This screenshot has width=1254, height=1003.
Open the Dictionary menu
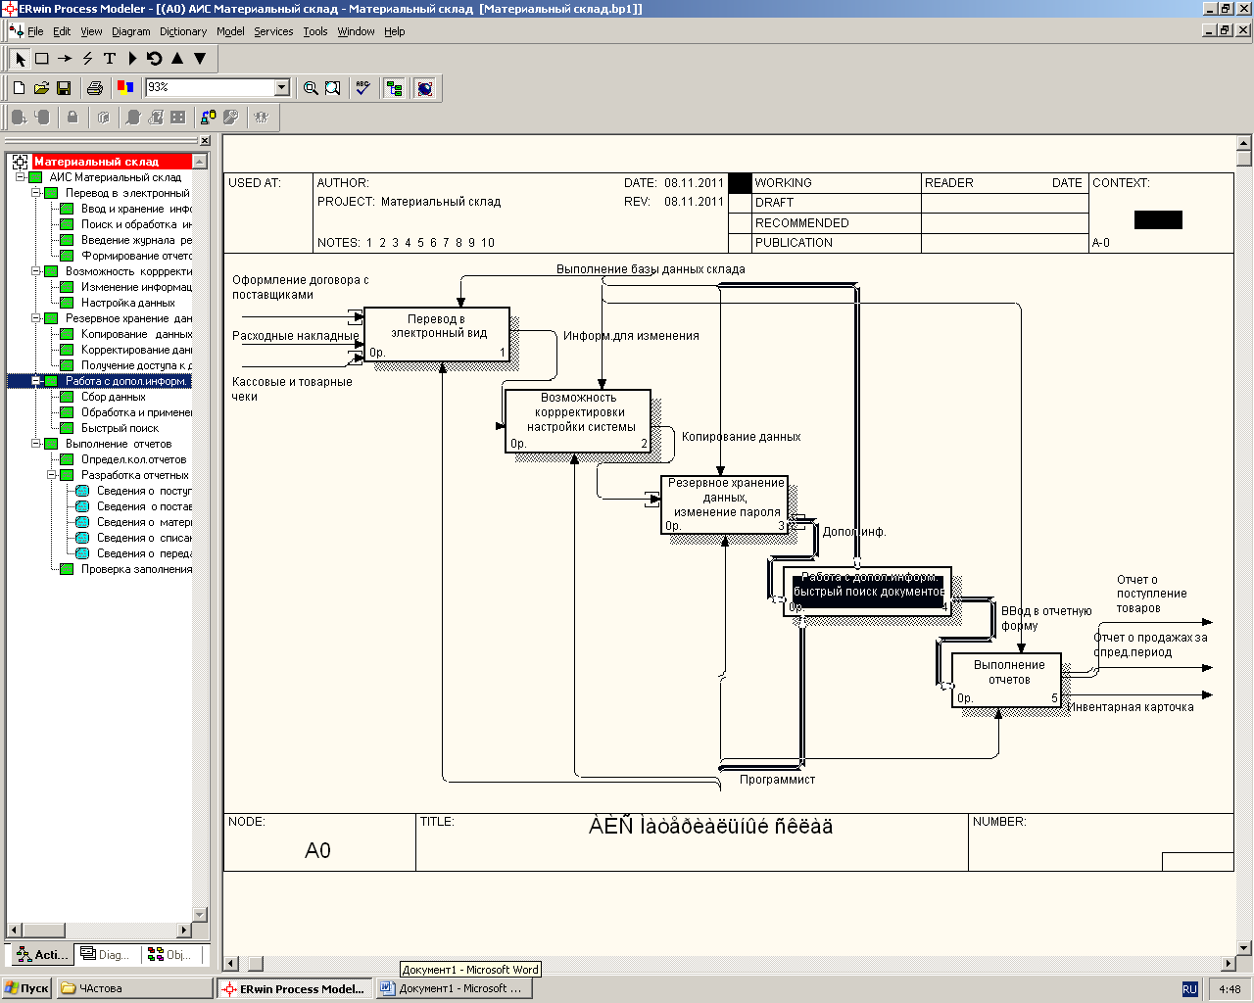coord(183,31)
